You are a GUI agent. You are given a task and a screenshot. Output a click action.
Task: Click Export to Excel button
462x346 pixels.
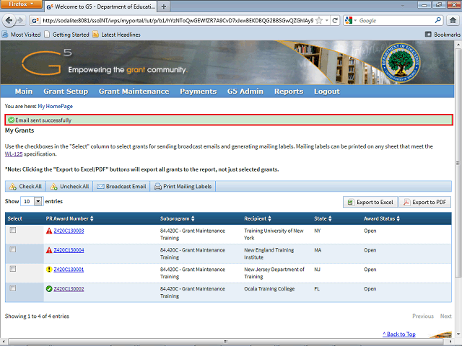pyautogui.click(x=370, y=202)
